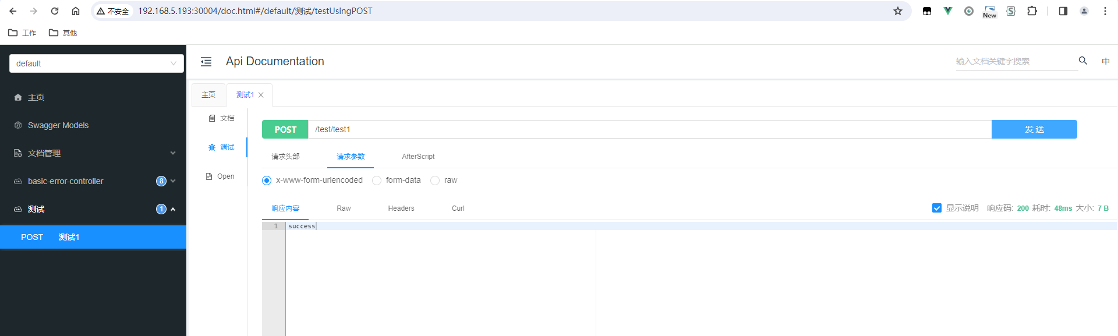
Task: Switch to AfterScript tab
Action: [418, 157]
